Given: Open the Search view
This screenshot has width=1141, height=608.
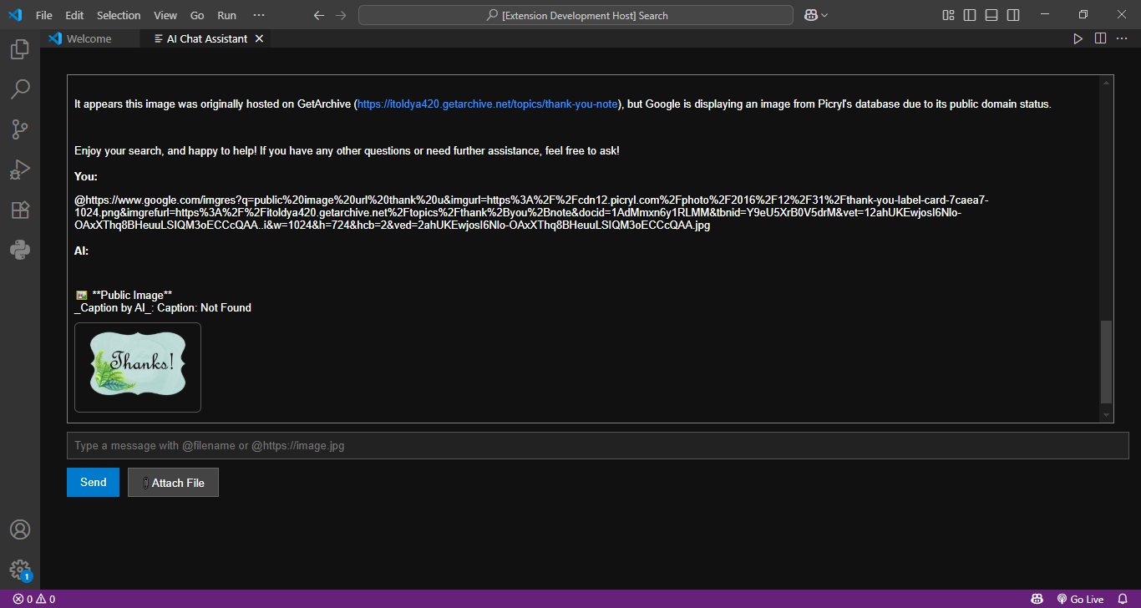Looking at the screenshot, I should [20, 89].
